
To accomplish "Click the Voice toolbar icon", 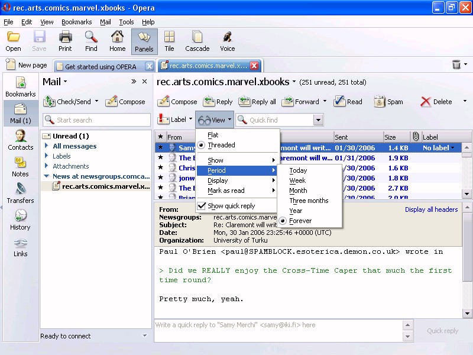I will [x=227, y=41].
